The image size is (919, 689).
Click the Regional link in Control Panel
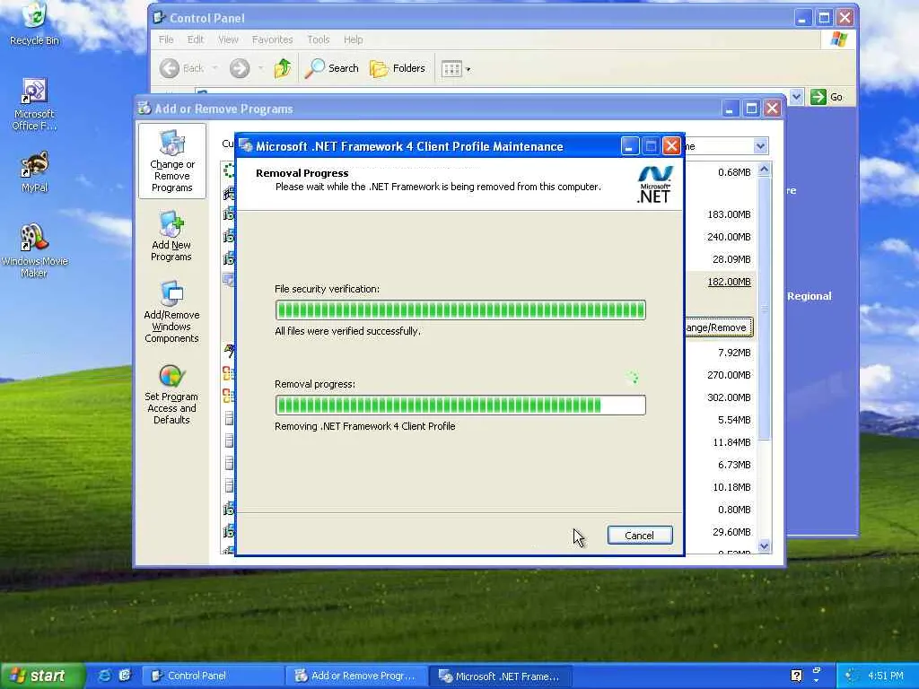(x=809, y=296)
